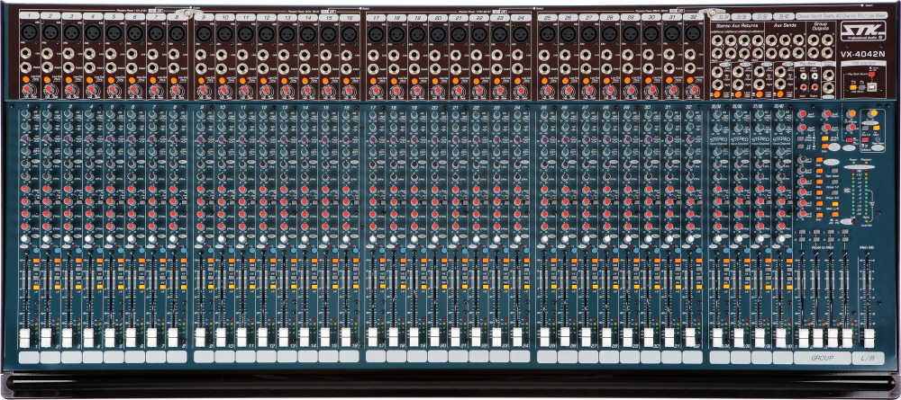The image size is (901, 400).
Task: Click the white pan knob on channel 17
Action: [x=372, y=239]
